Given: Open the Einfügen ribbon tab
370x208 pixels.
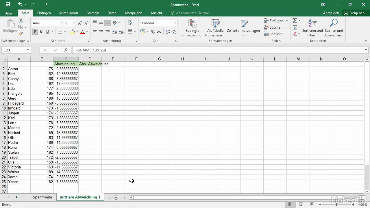Looking at the screenshot, I should coord(44,13).
